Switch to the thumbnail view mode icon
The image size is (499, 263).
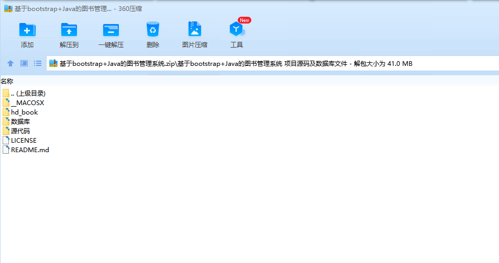click(24, 63)
